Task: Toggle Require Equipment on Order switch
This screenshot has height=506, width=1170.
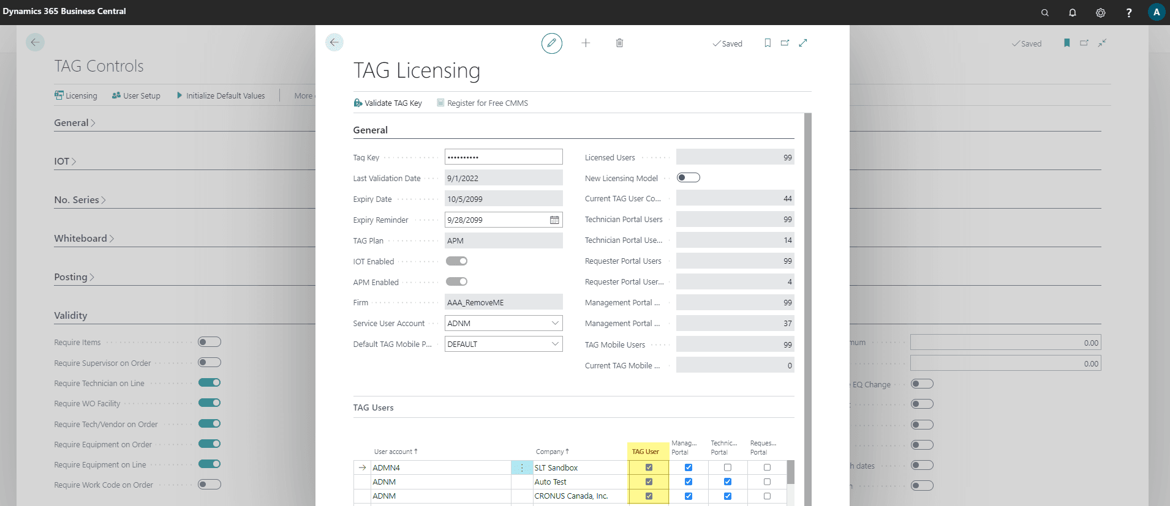Action: click(x=209, y=444)
